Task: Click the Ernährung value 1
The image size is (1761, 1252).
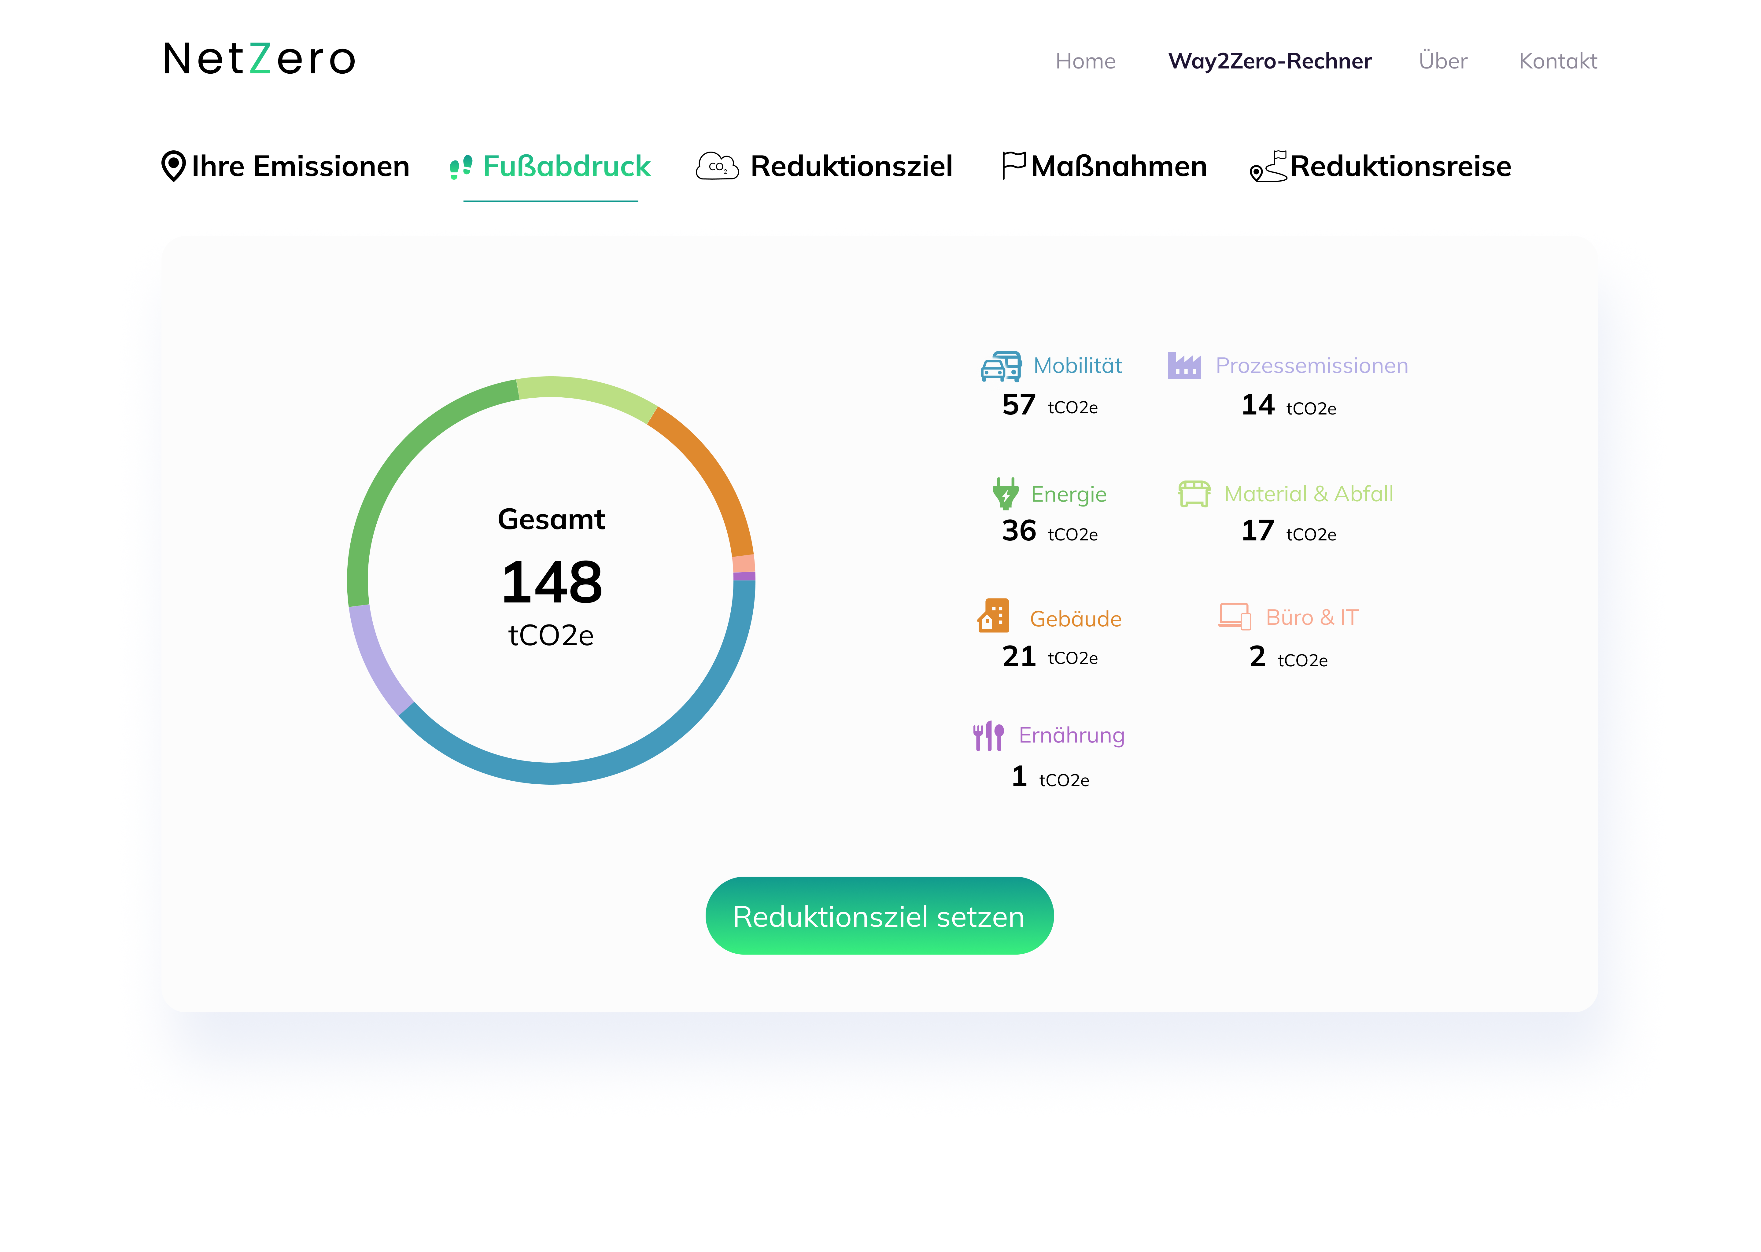Action: 1019,776
